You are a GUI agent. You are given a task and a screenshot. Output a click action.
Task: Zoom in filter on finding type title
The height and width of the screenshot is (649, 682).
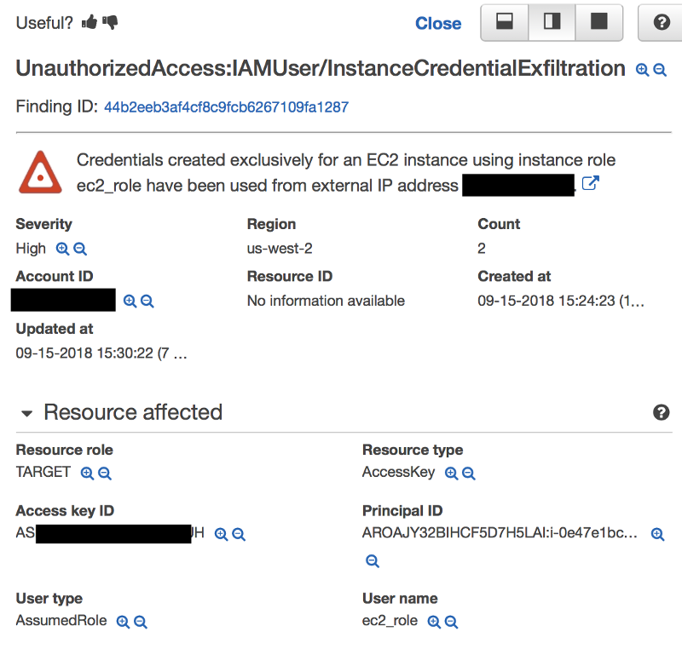643,70
